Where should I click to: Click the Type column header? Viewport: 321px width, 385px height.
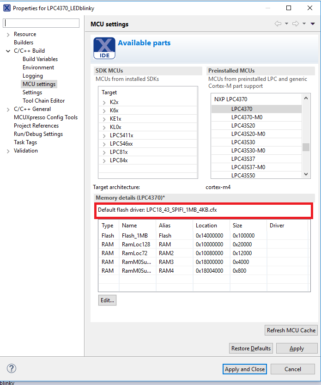[109, 226]
